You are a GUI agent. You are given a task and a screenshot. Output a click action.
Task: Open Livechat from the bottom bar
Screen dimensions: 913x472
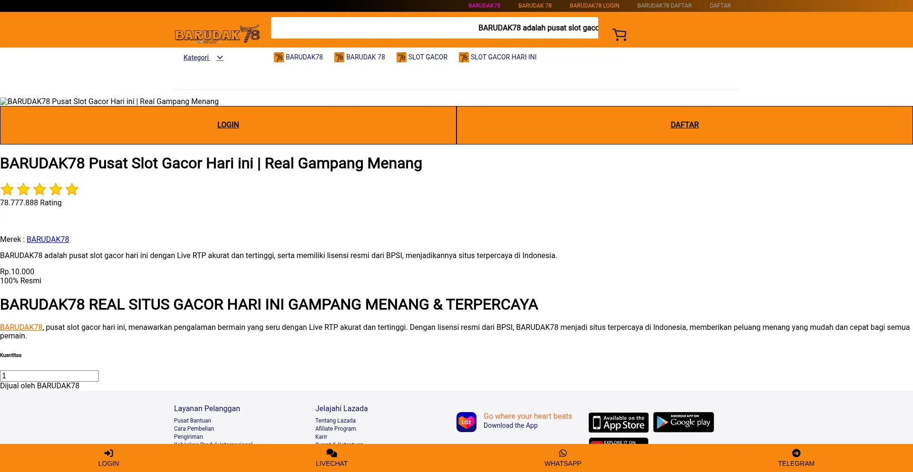pyautogui.click(x=331, y=458)
